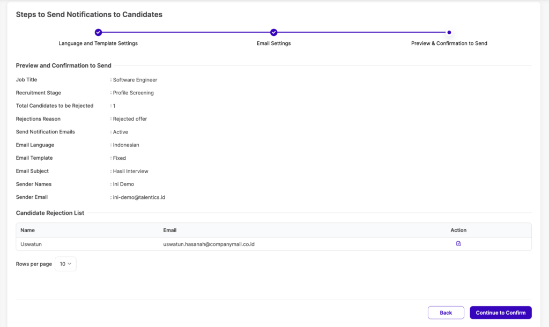Click the Email column header
This screenshot has height=327, width=549.
click(170, 230)
